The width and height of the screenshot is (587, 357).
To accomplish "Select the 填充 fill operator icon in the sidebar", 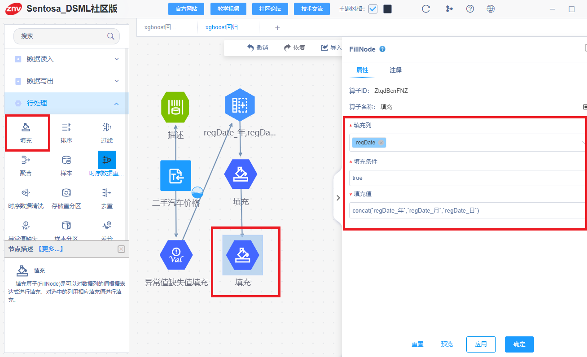I will click(x=26, y=127).
